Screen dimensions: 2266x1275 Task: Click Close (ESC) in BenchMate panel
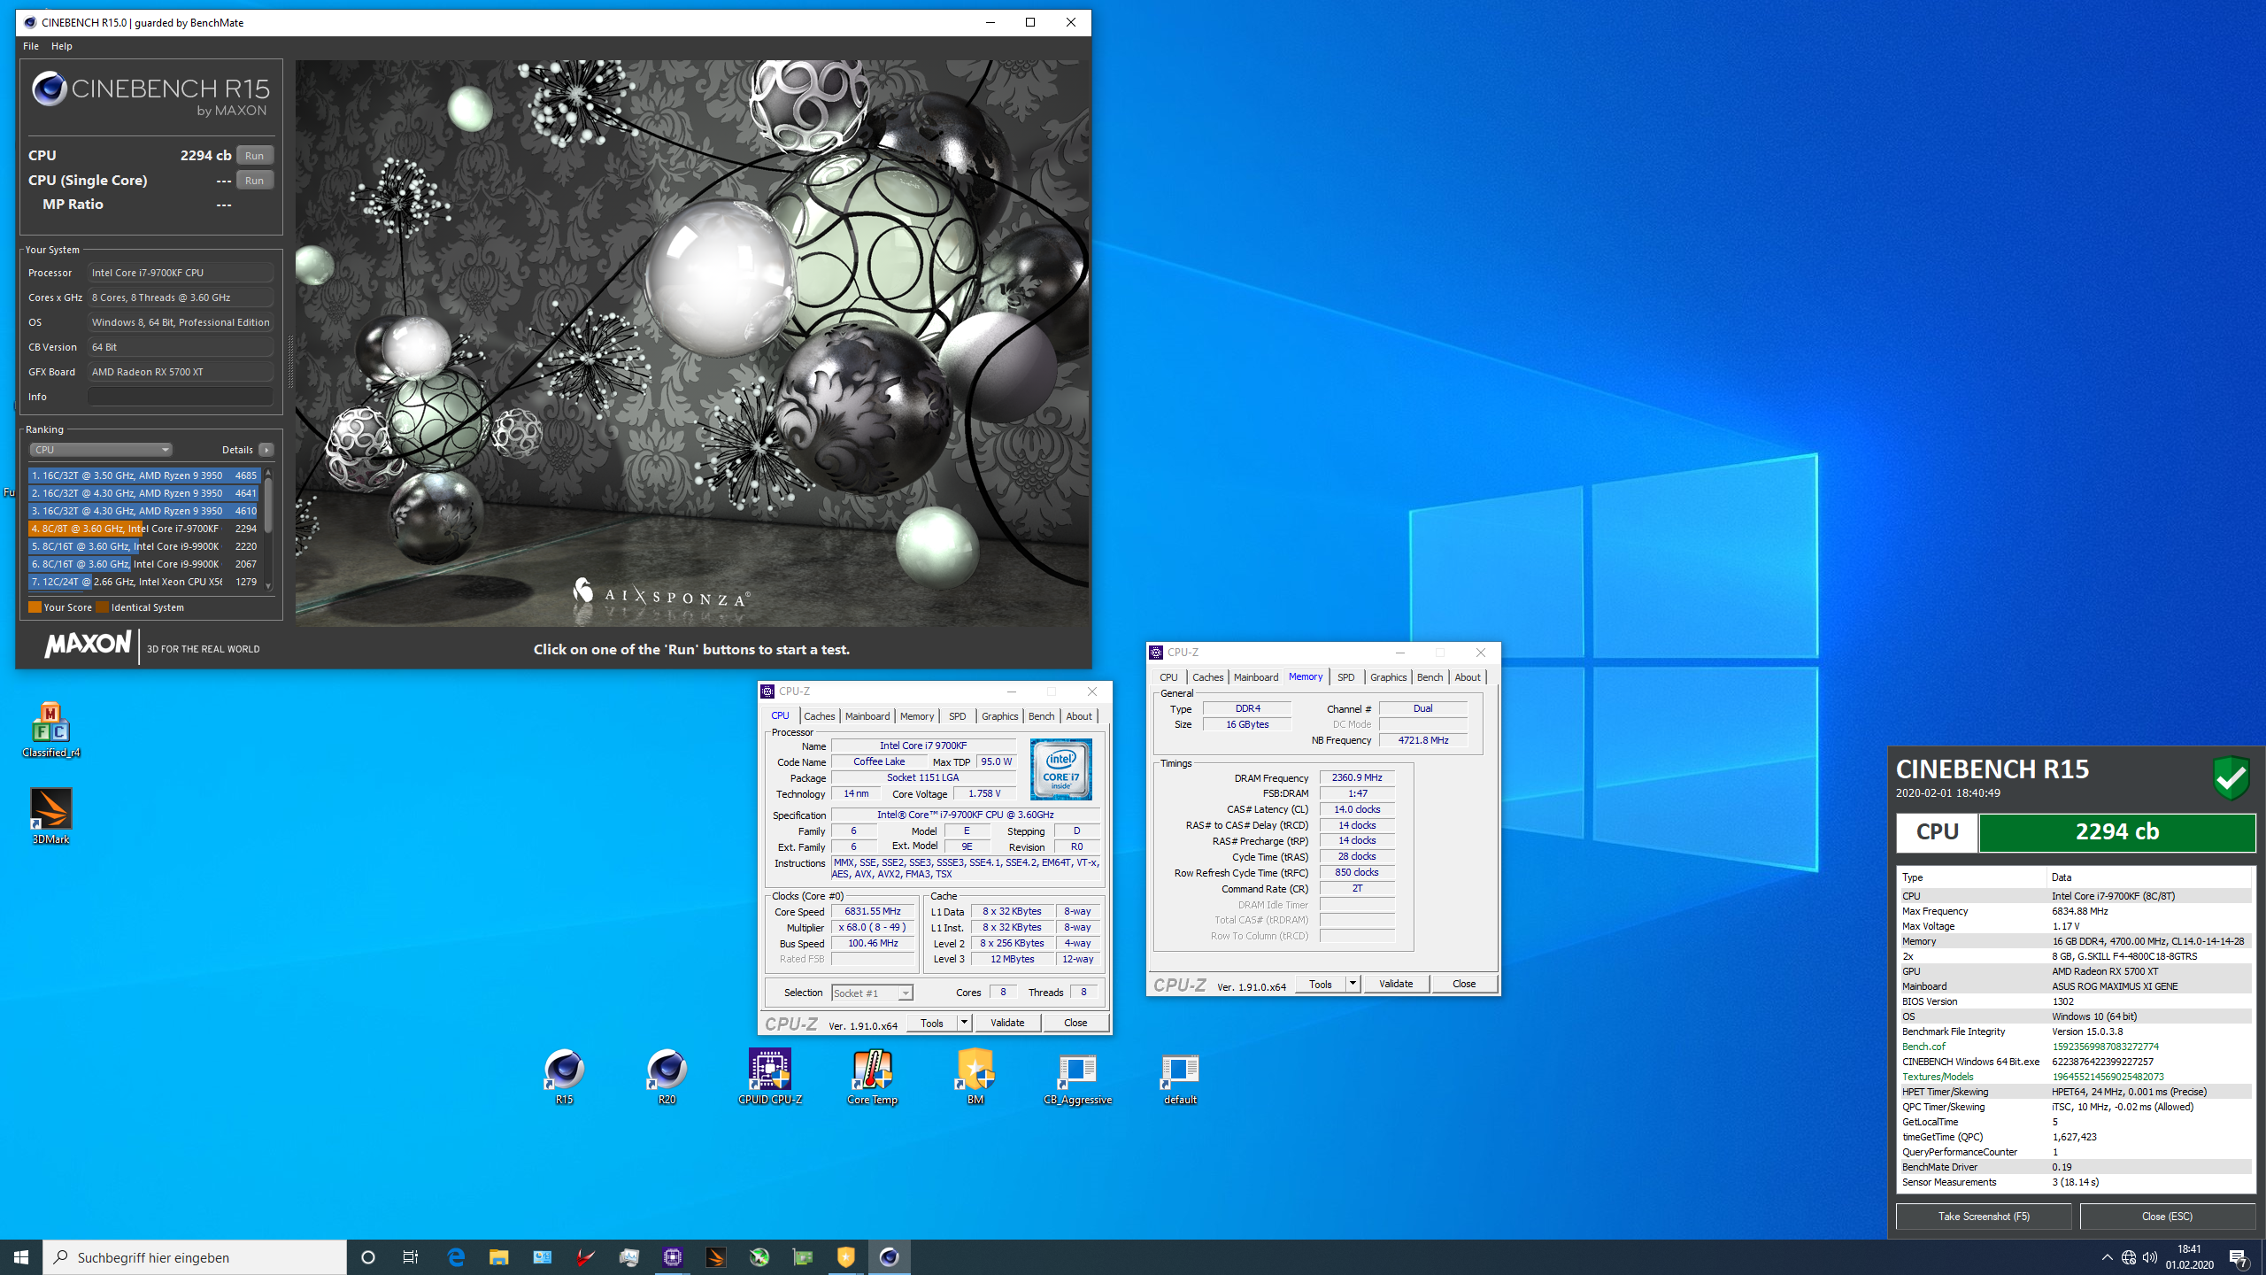pos(2167,1217)
